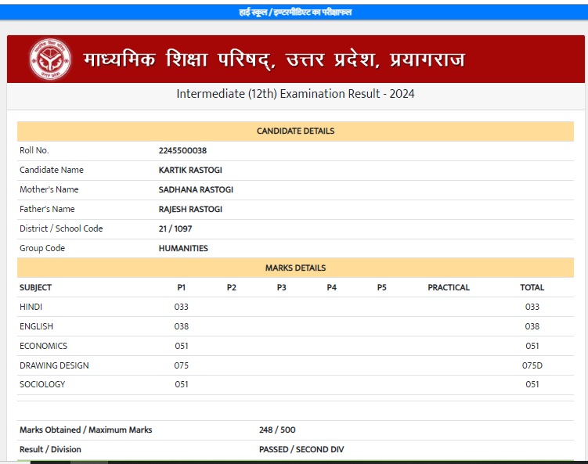Click the PRACTICAL column header
The image size is (588, 464).
pyautogui.click(x=449, y=287)
